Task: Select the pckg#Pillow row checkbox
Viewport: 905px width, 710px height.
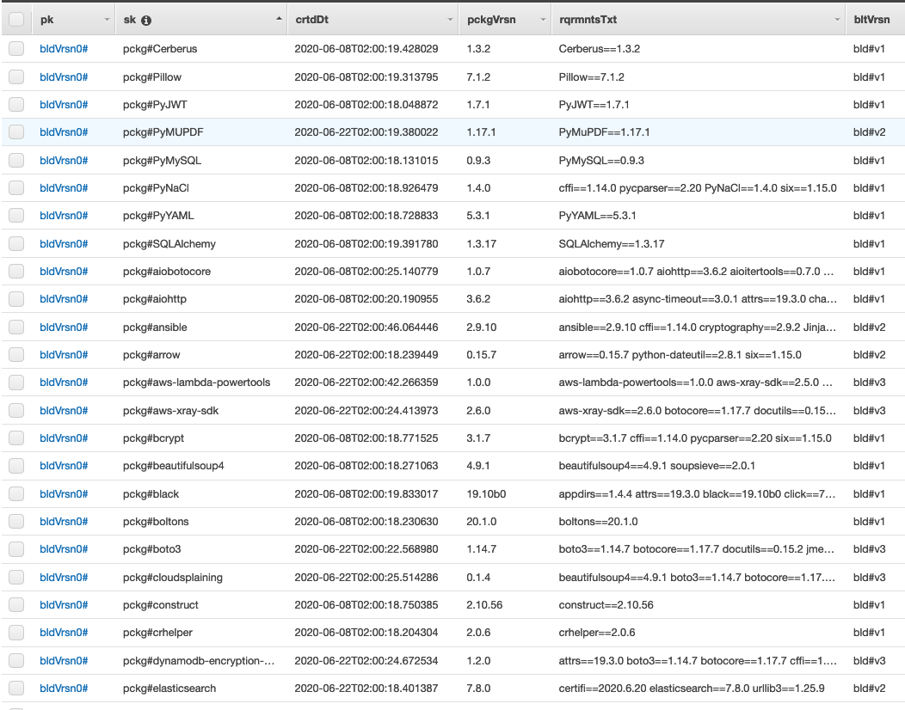Action: coord(16,77)
